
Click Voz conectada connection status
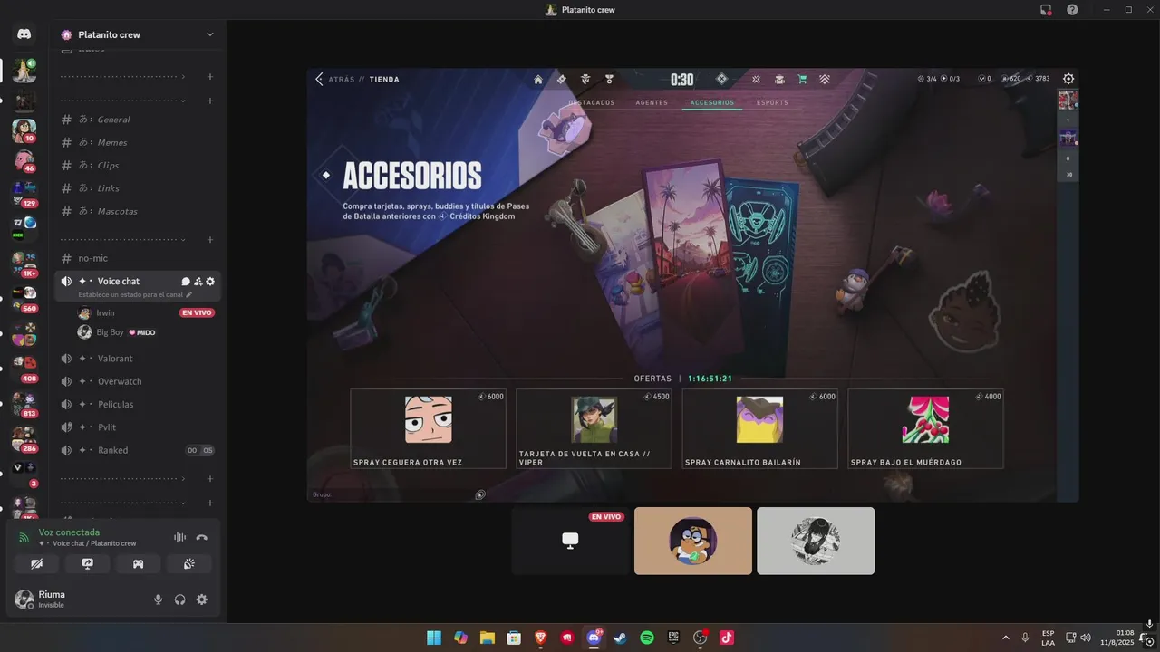(x=69, y=532)
